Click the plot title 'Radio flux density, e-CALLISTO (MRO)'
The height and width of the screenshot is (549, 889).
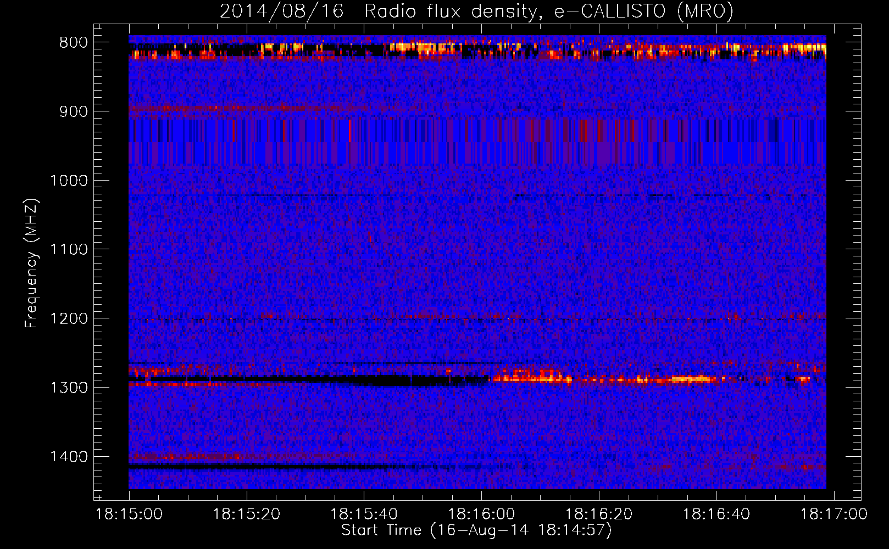pos(549,12)
